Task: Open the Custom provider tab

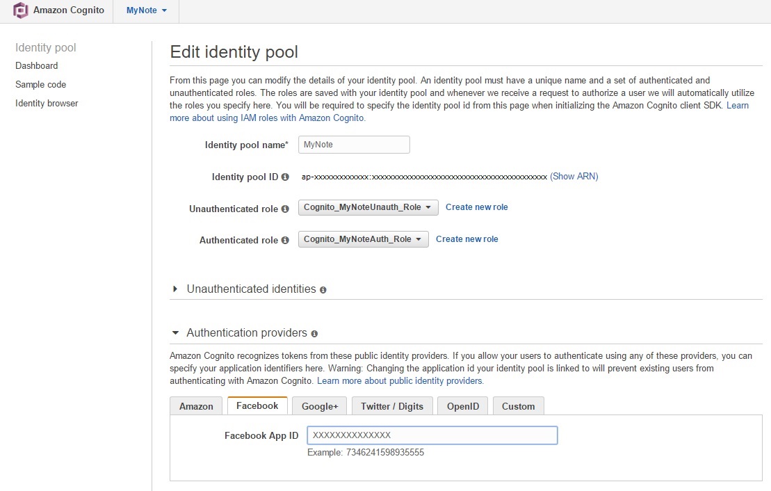Action: [x=518, y=406]
